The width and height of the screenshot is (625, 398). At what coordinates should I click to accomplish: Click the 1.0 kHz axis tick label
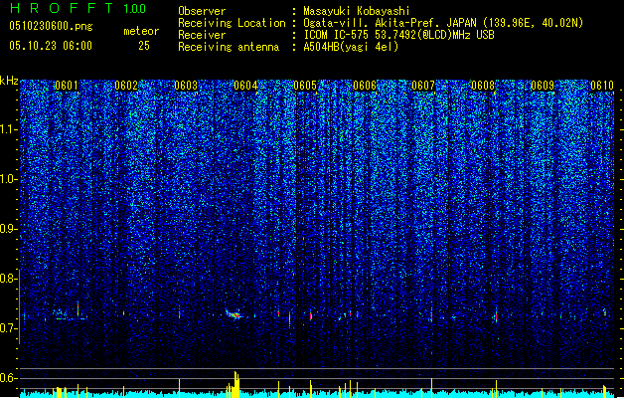click(9, 179)
